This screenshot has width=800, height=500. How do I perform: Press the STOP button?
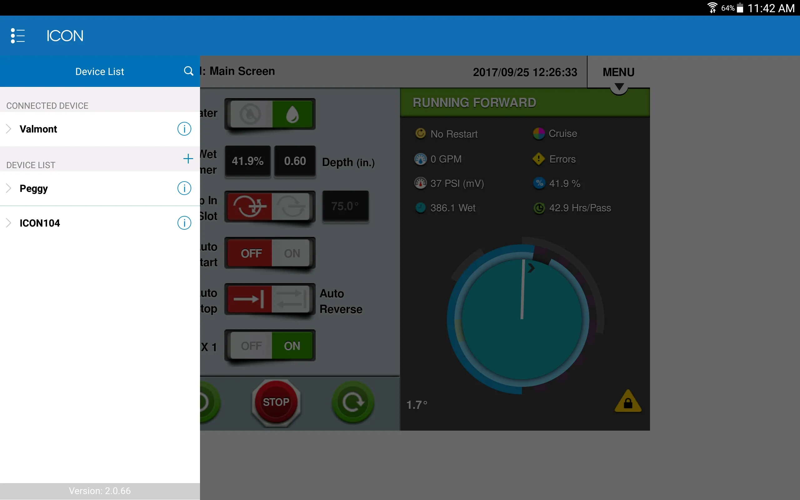pyautogui.click(x=277, y=402)
